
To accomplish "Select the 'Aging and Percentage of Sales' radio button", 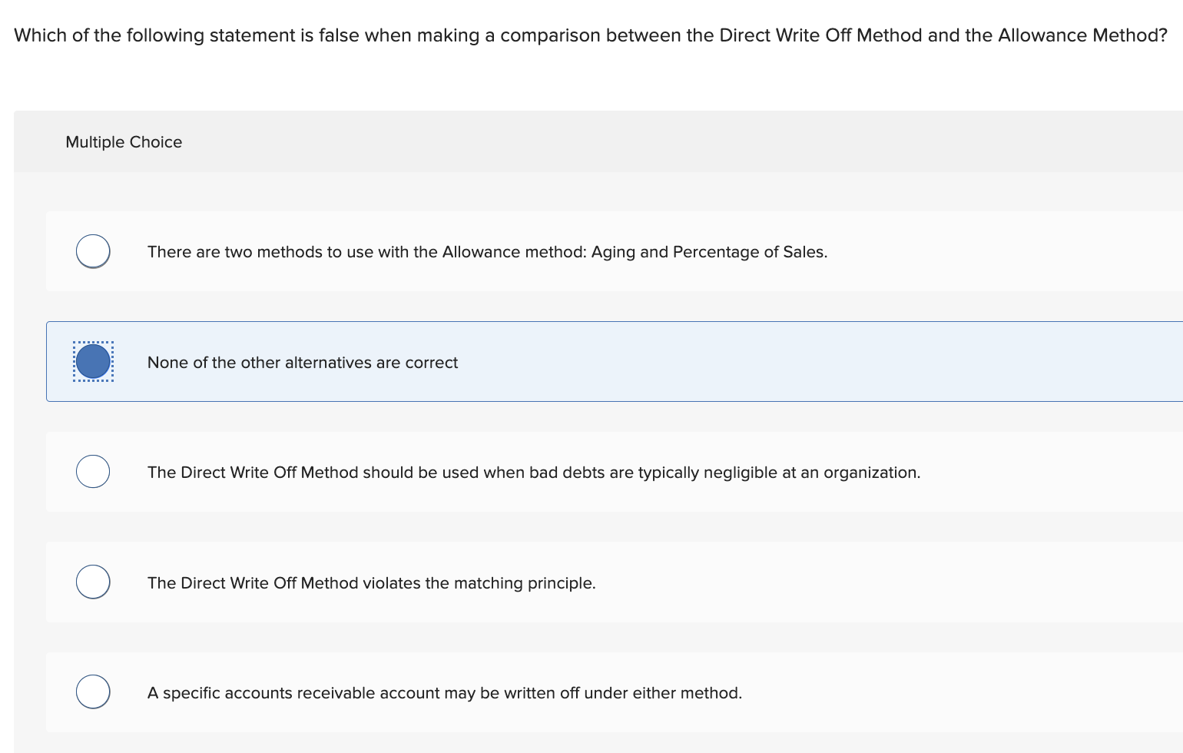I will point(92,250).
